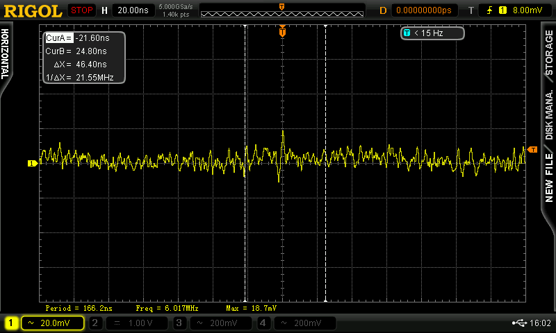The image size is (556, 333).
Task: Select channel 3 200mV scale box
Action: tap(220, 323)
